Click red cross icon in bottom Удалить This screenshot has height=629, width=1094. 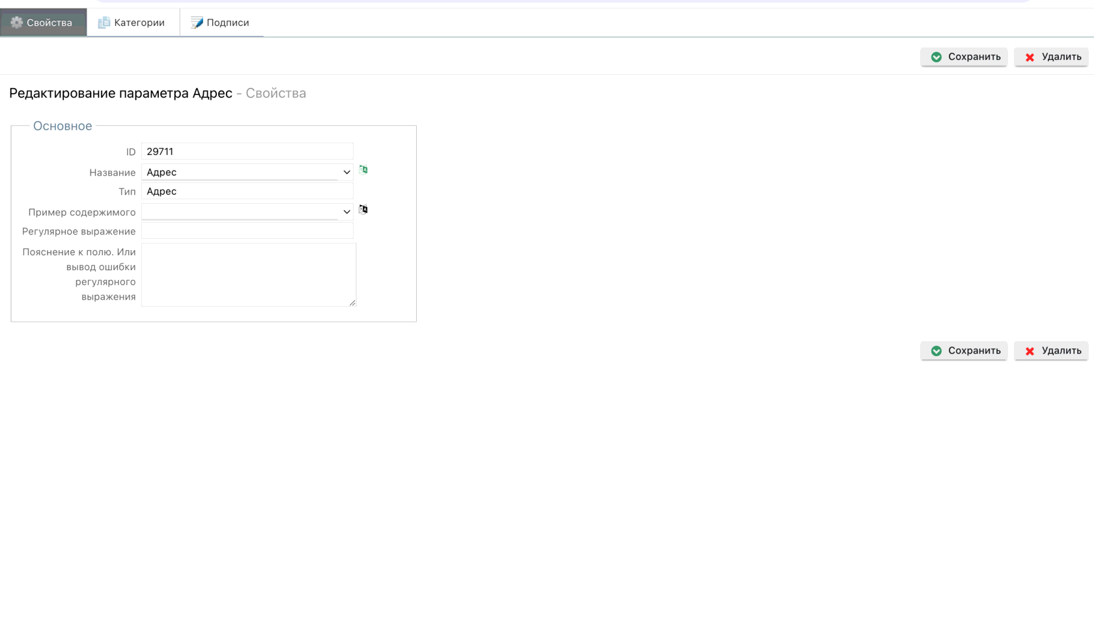click(1030, 351)
